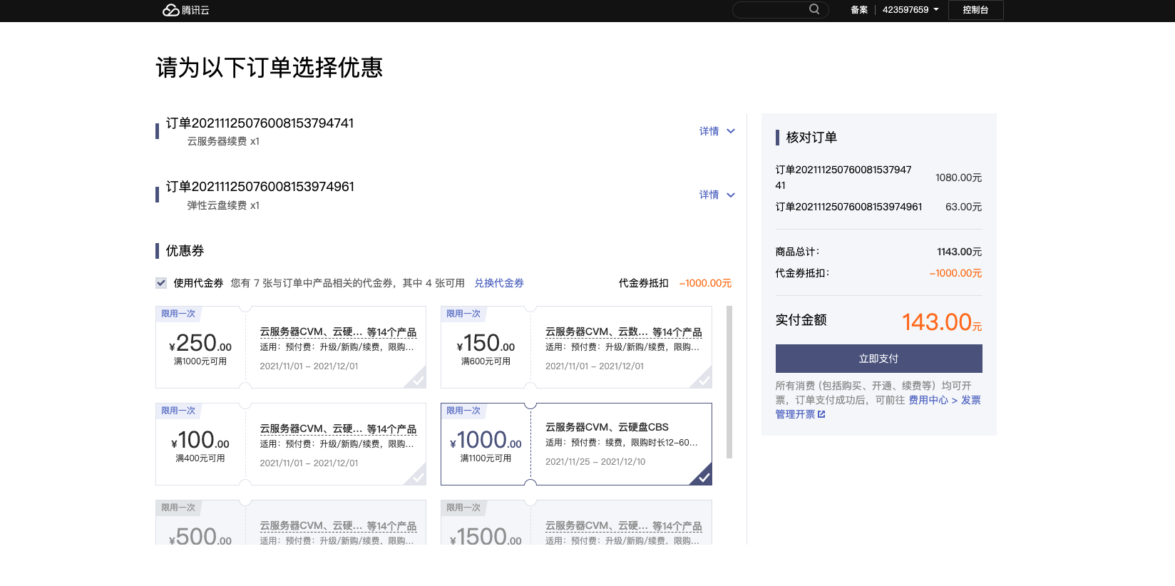
Task: Click the ¥250 voucher product title
Action: pyautogui.click(x=338, y=331)
